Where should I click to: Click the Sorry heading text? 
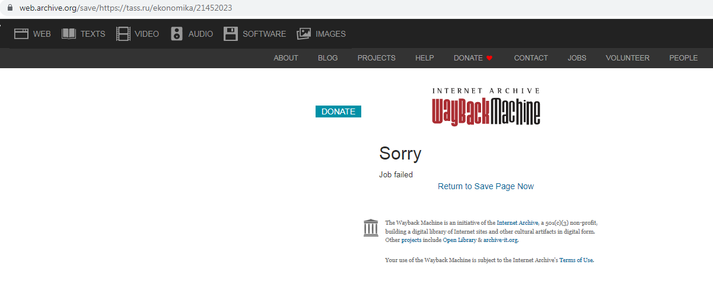(400, 154)
